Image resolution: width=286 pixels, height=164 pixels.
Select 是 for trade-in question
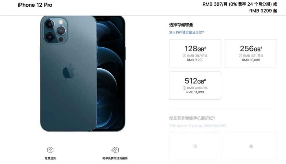coord(251,146)
